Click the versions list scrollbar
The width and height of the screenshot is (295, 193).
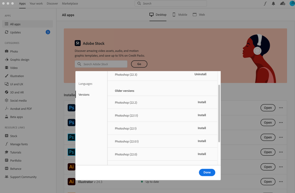pyautogui.click(x=219, y=113)
